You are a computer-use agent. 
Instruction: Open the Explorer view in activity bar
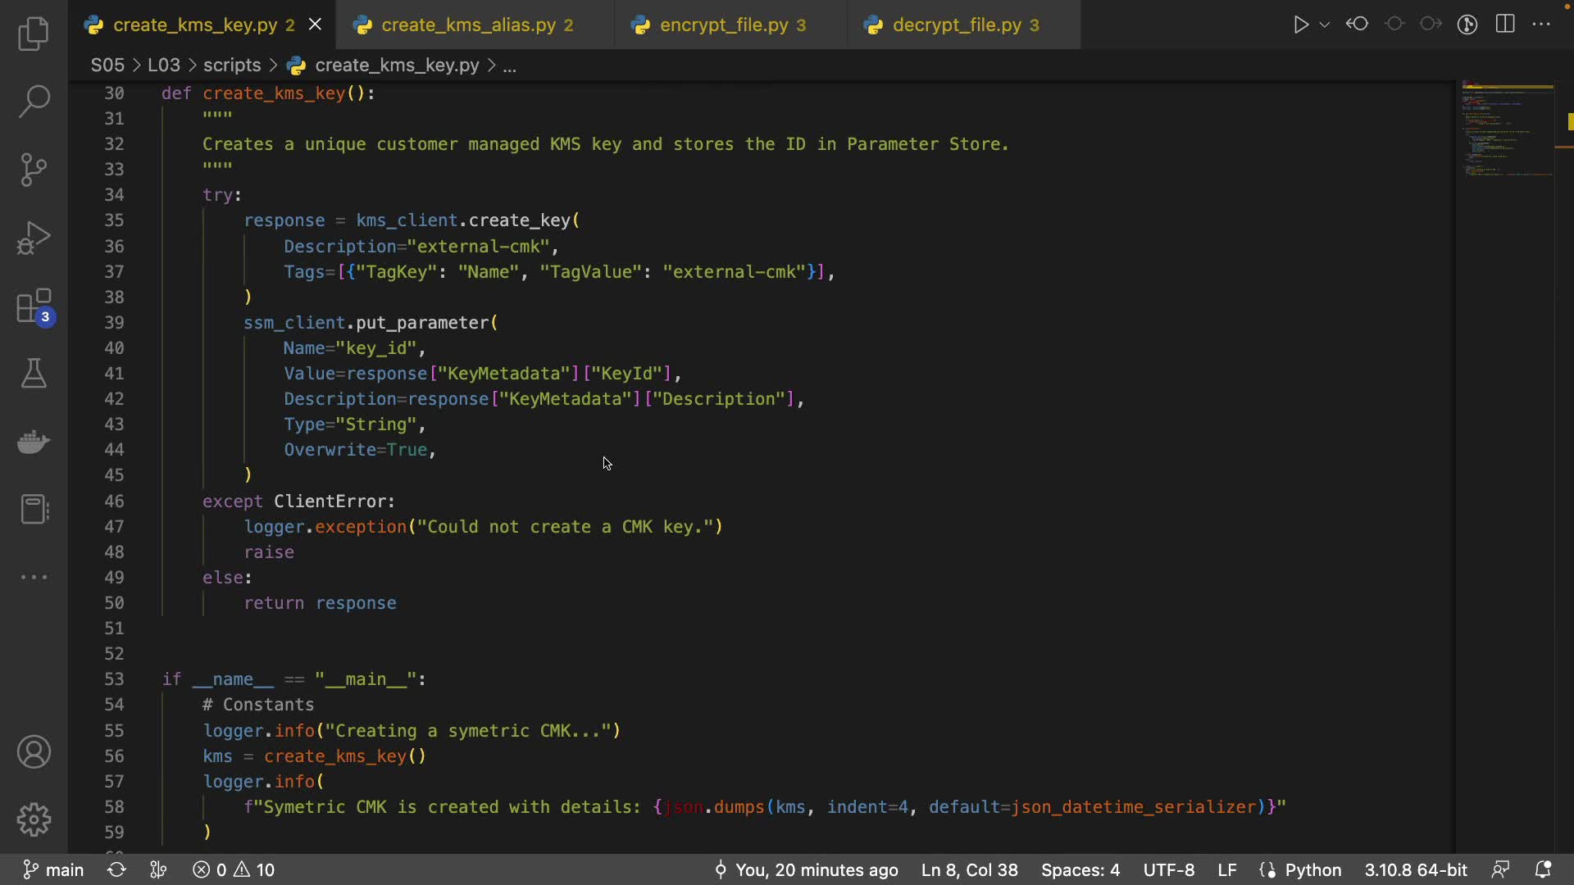pos(34,34)
